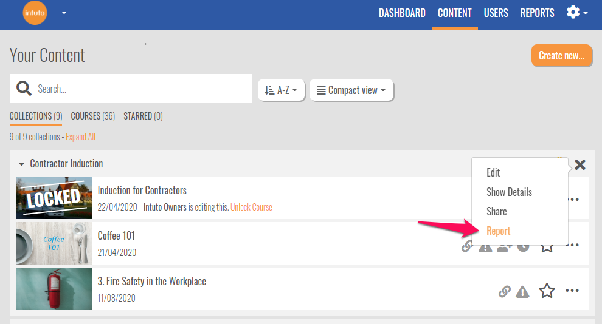Open the A-Z sort dropdown
This screenshot has height=324, width=602.
click(x=281, y=90)
